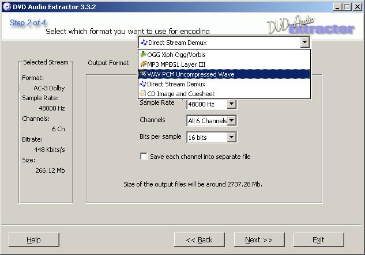This screenshot has height=255, width=365.
Task: Expand the All 6 Channels dropdown
Action: 231,120
